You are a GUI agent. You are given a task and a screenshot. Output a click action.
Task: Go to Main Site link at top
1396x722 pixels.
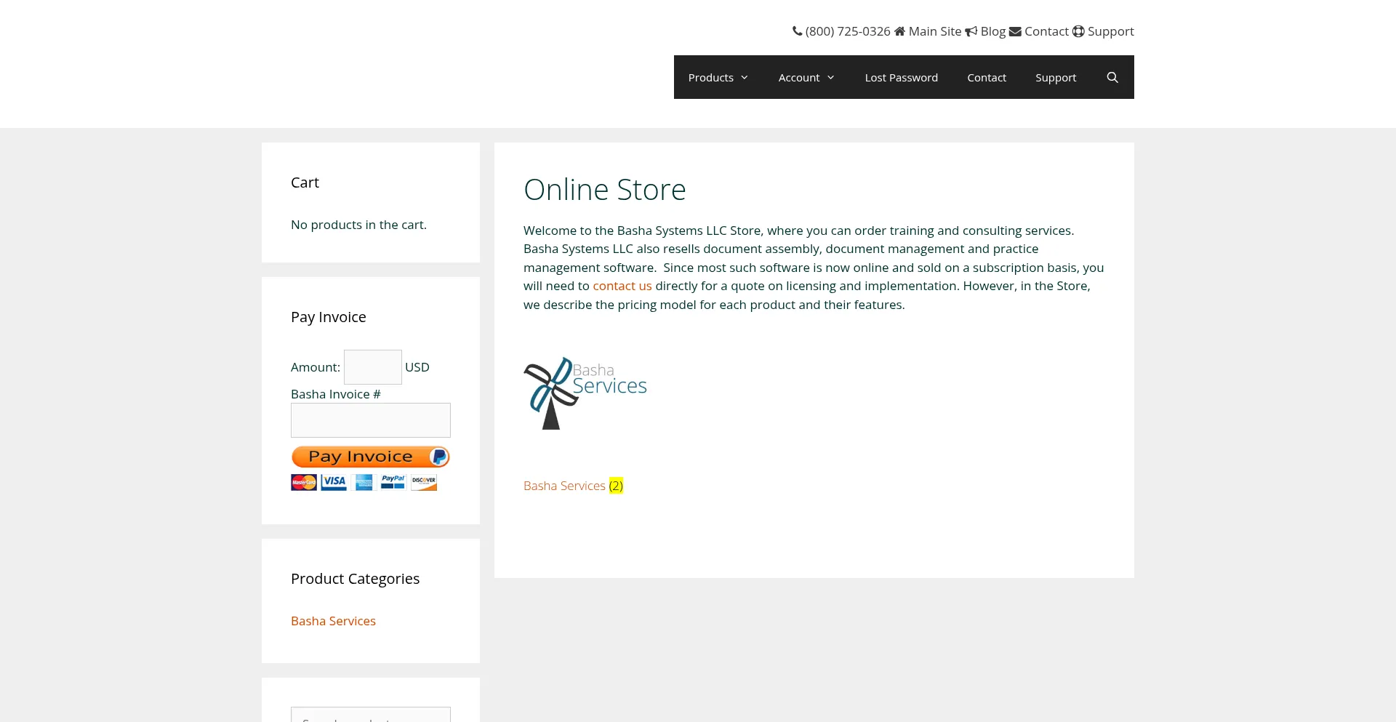(x=935, y=31)
